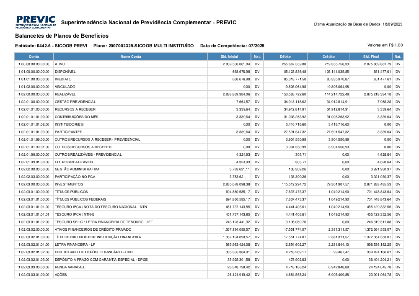419x296 pixels.
Task: Click the AÇÕES account name
Action: click(61, 275)
